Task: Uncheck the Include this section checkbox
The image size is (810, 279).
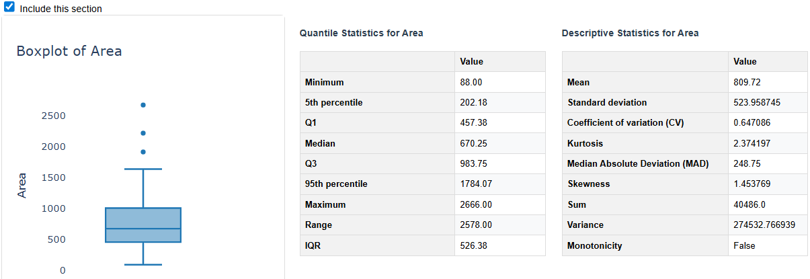Action: click(9, 7)
